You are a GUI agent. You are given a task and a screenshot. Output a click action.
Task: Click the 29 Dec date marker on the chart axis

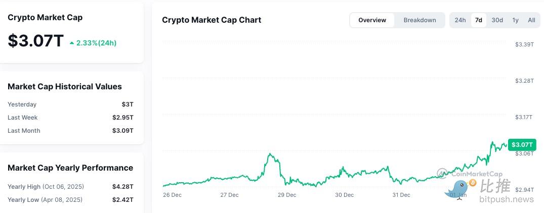click(287, 195)
